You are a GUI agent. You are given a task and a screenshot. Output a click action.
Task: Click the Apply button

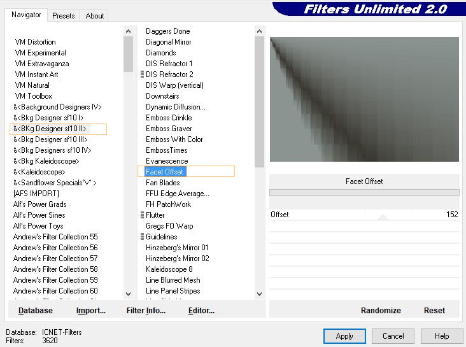[344, 336]
